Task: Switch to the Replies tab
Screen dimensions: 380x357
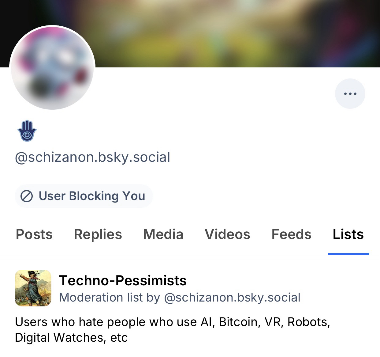Action: pos(98,234)
